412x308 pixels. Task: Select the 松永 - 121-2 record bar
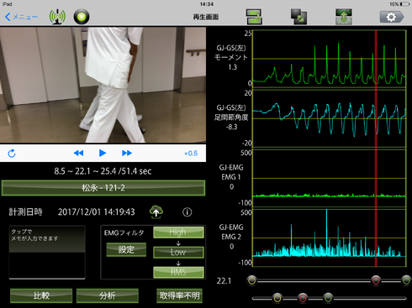(x=103, y=188)
